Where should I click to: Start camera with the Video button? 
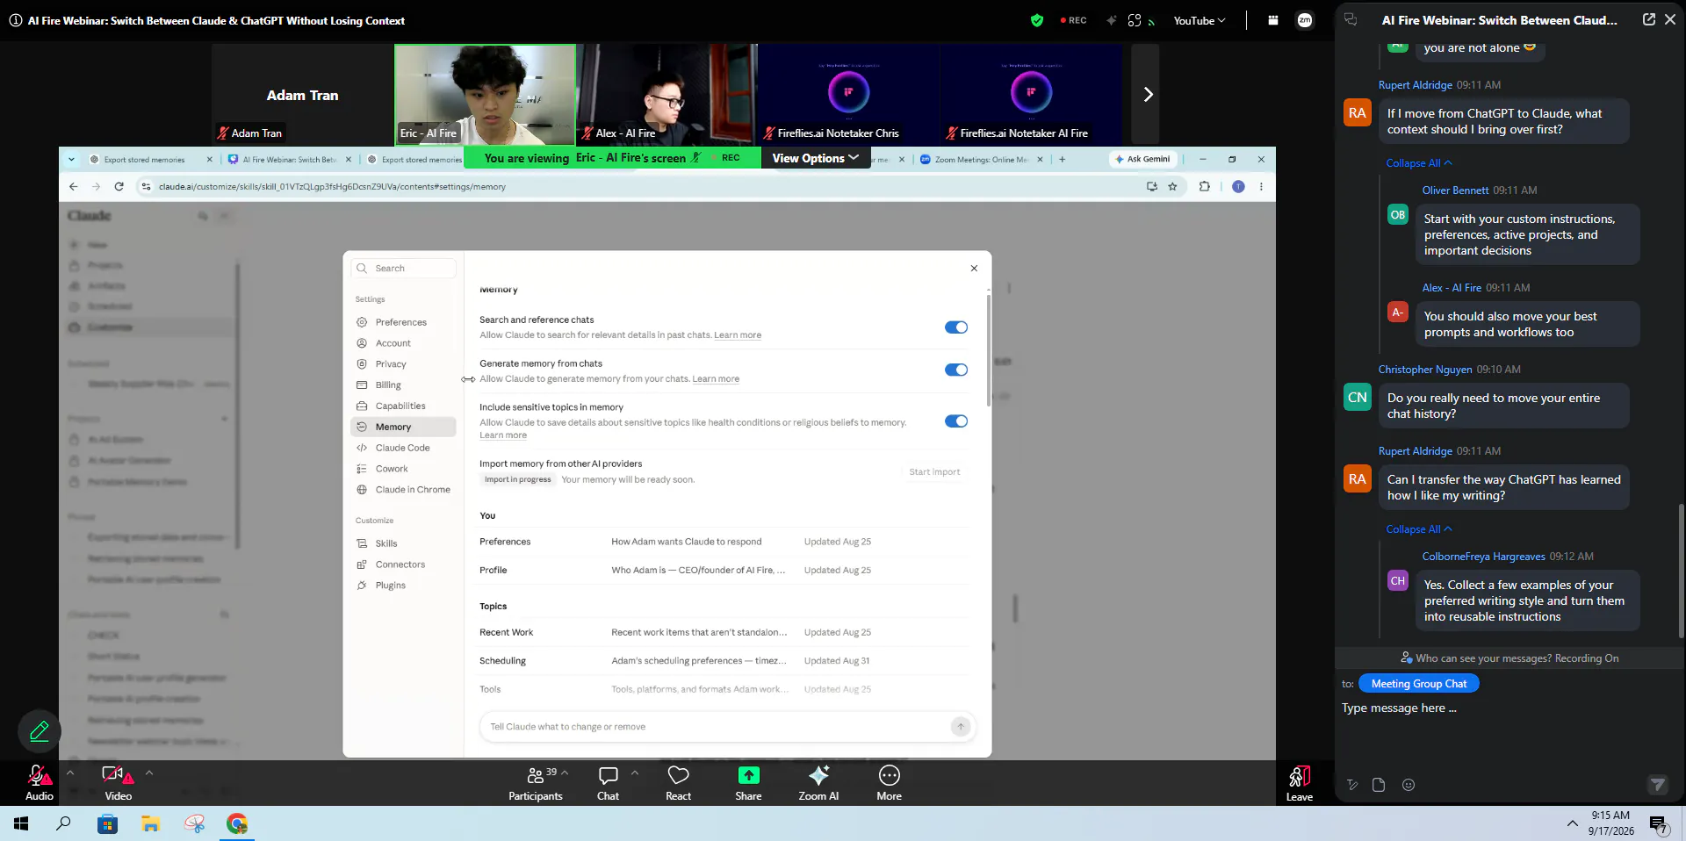click(x=118, y=782)
